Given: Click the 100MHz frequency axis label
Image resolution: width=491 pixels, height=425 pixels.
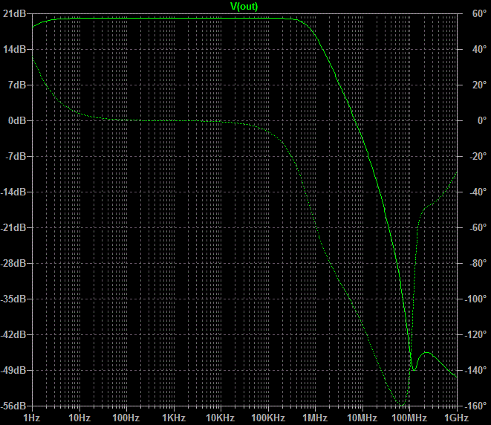Looking at the screenshot, I should tap(409, 418).
